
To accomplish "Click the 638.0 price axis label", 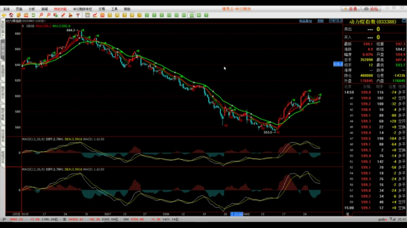I will 338,64.
